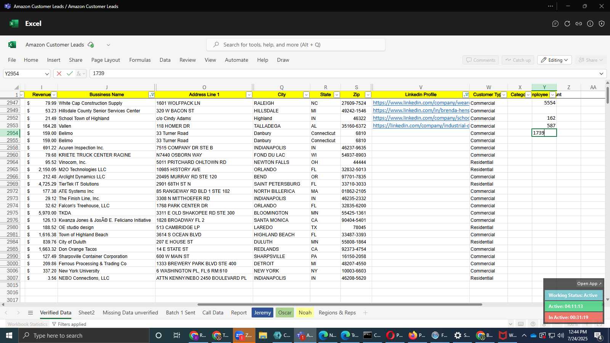Viewport: 610px width, 343px height.
Task: Open the Address Line 1 filter dropdown
Action: pyautogui.click(x=249, y=95)
